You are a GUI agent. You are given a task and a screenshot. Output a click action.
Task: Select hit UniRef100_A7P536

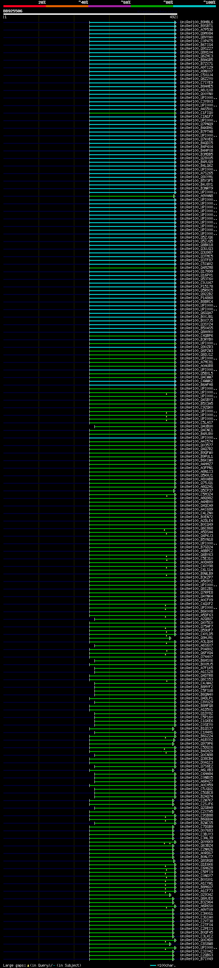[196, 30]
